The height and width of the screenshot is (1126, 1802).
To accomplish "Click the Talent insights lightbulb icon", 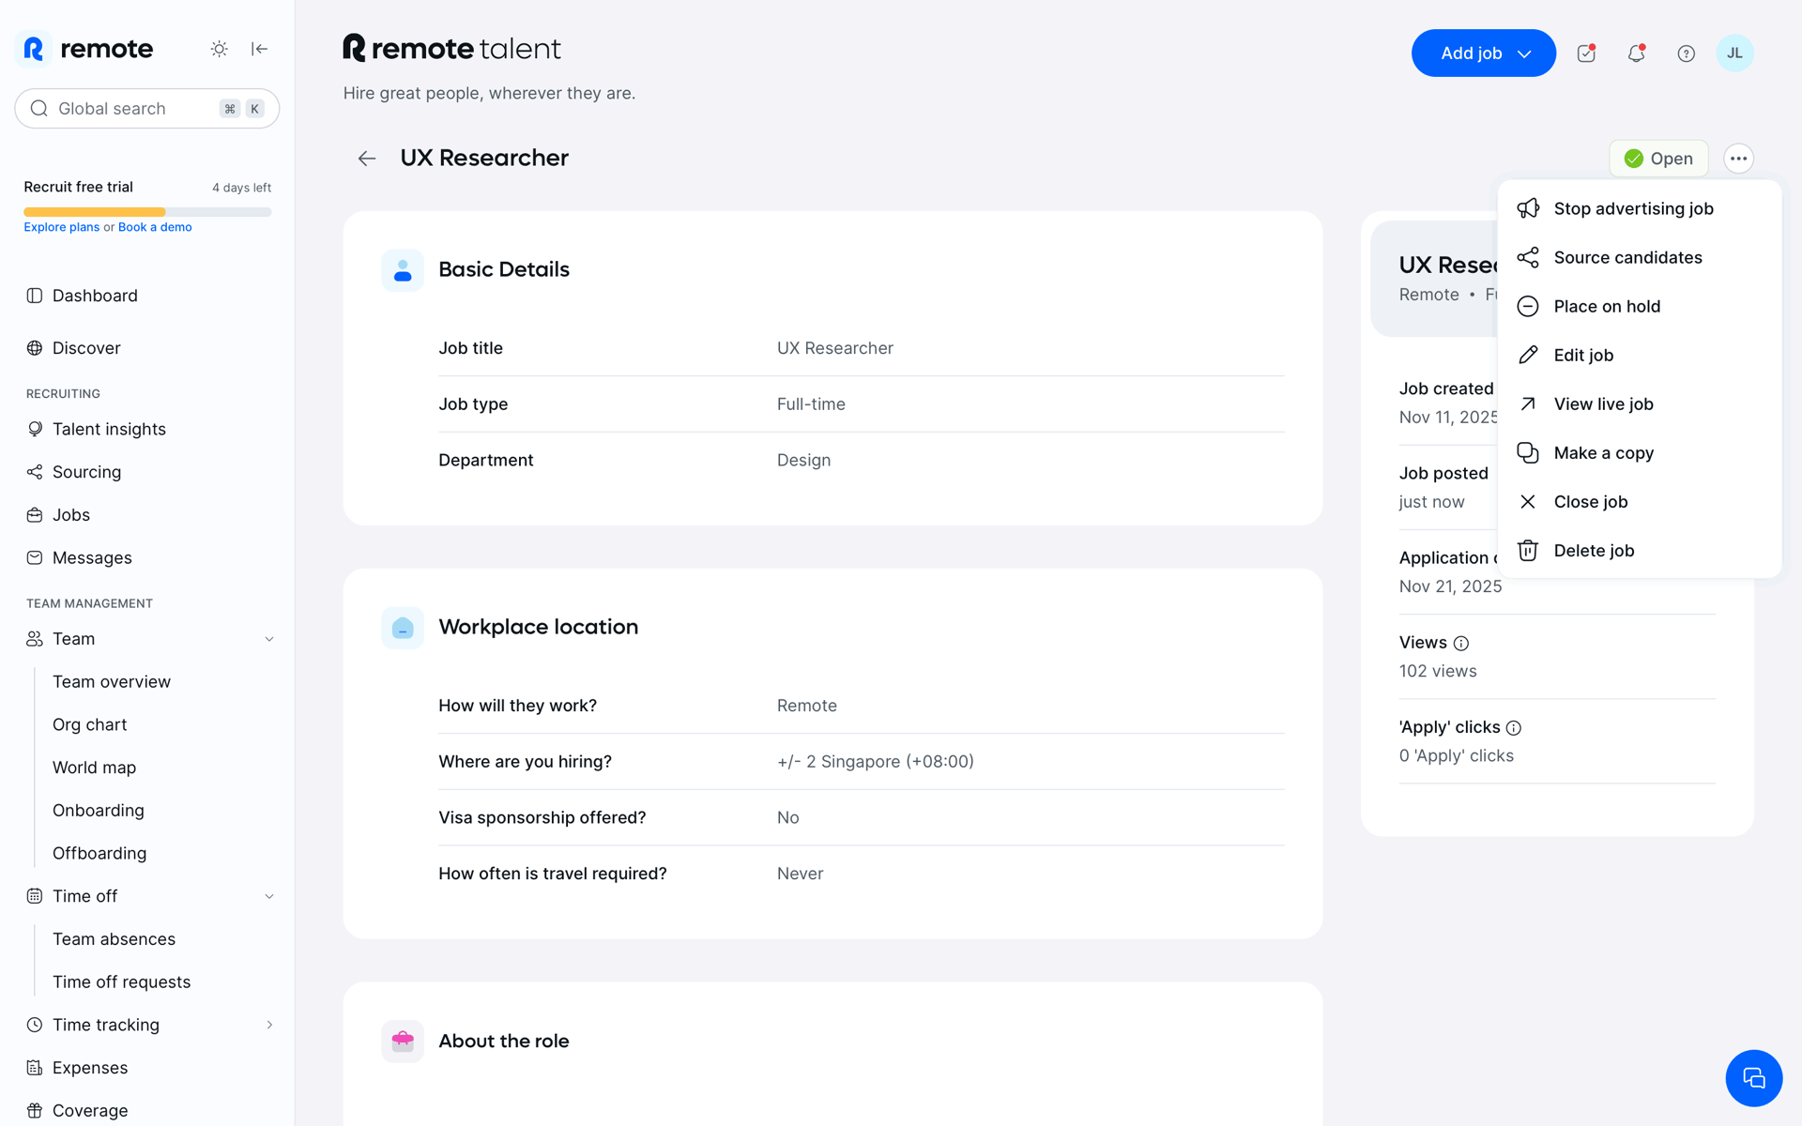I will (35, 429).
